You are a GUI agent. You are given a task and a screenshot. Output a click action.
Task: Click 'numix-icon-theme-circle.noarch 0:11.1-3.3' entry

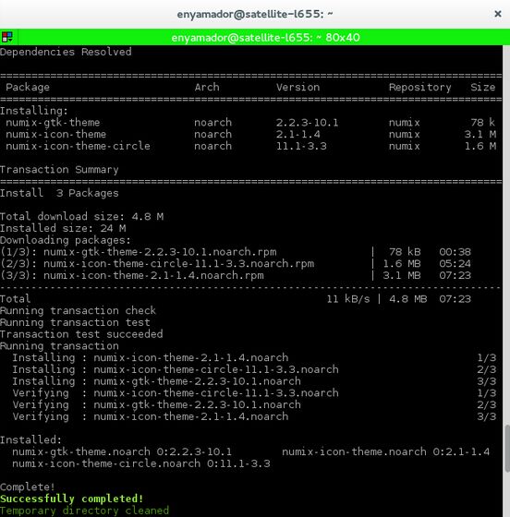click(141, 463)
